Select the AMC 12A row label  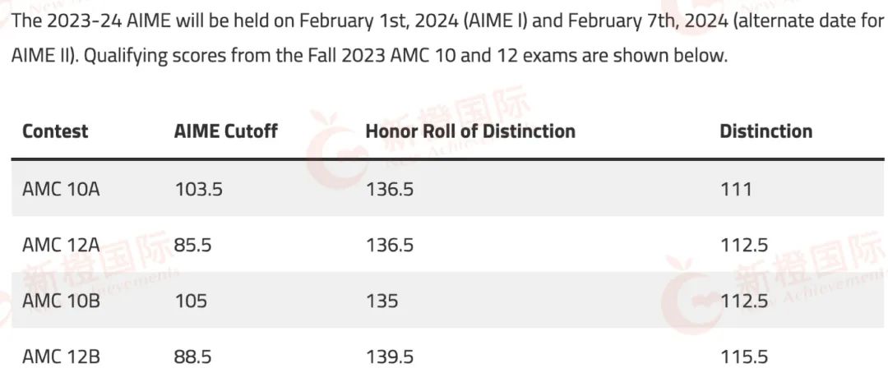61,245
